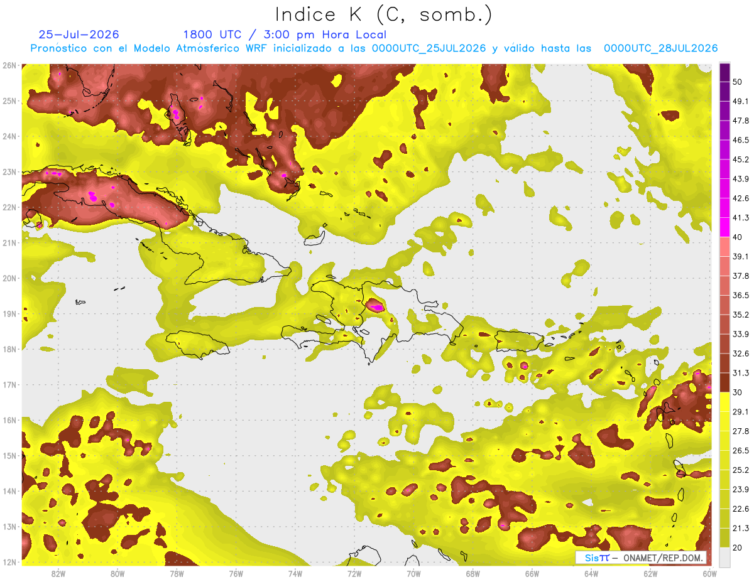Click the longitude axis label '70W'
The height and width of the screenshot is (582, 754).
[413, 573]
